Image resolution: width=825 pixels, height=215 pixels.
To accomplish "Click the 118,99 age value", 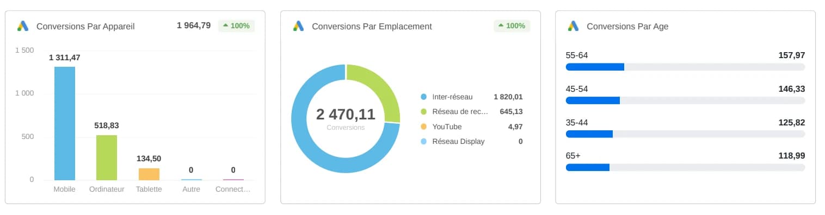I will pyautogui.click(x=791, y=155).
